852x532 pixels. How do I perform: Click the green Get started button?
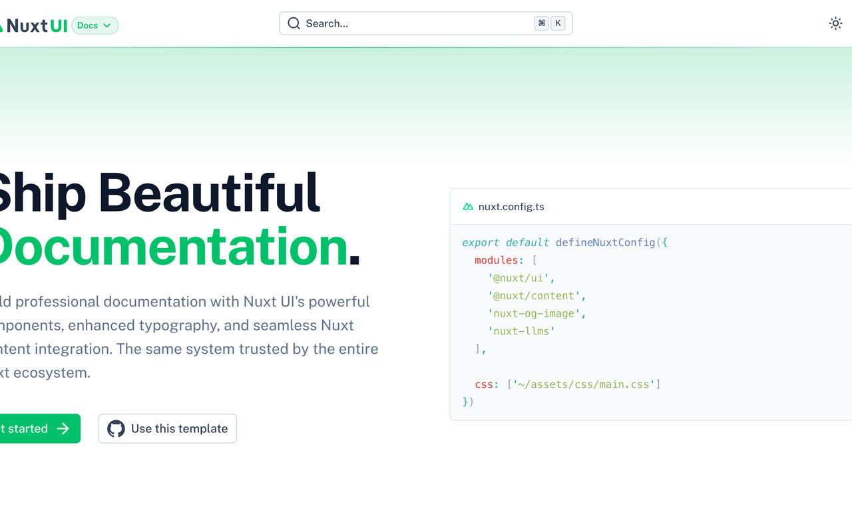click(39, 428)
